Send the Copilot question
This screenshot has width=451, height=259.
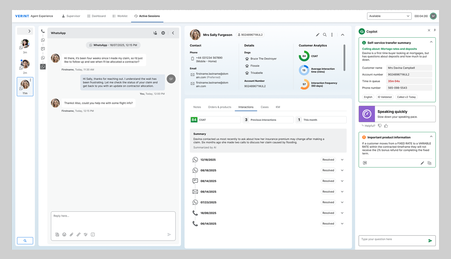[430, 241]
